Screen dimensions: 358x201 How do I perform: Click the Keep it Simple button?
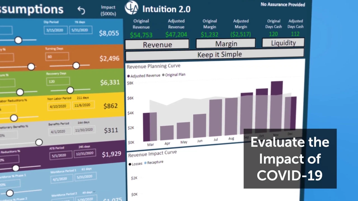coord(215,54)
